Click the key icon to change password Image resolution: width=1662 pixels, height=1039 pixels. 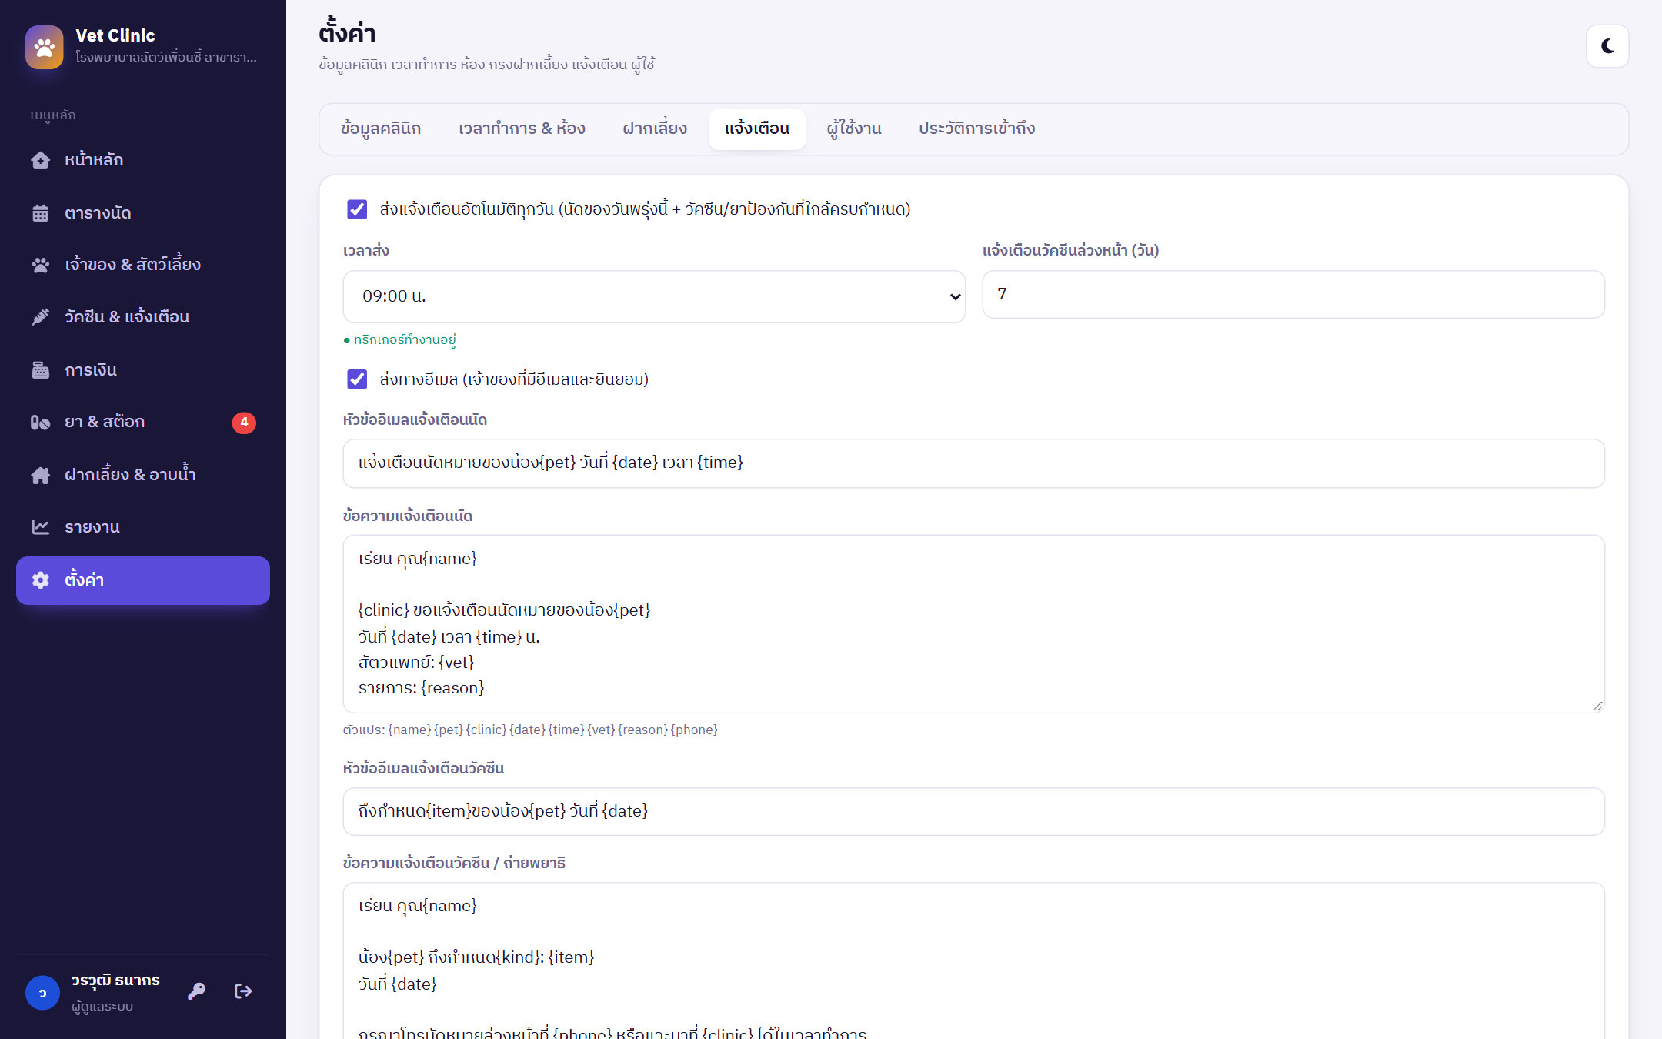(197, 991)
